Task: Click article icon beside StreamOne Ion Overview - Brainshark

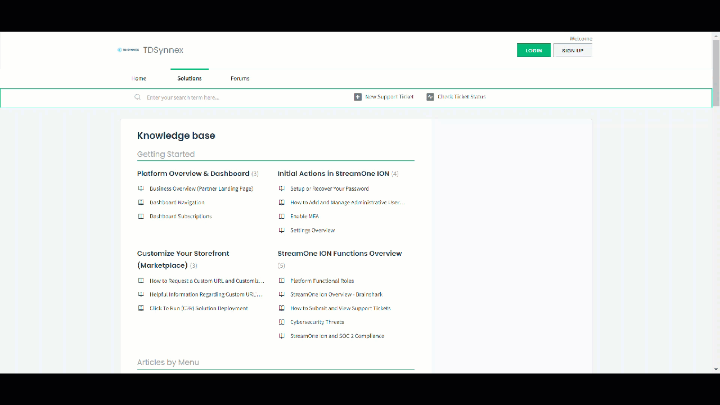Action: [282, 294]
